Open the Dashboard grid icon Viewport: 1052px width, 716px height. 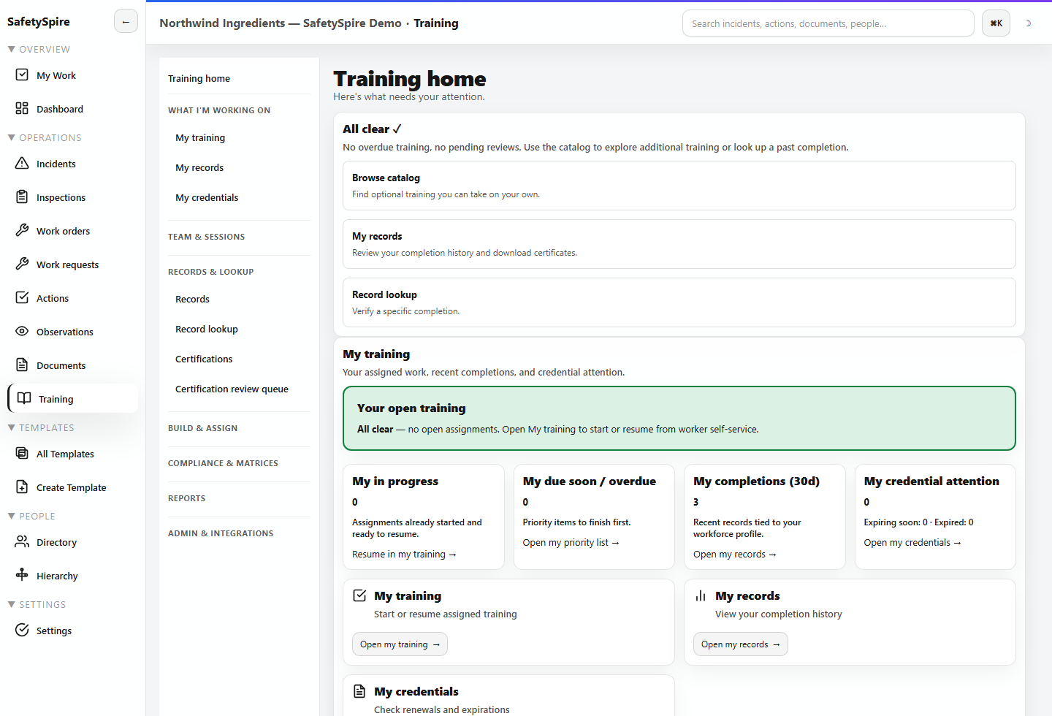tap(22, 108)
